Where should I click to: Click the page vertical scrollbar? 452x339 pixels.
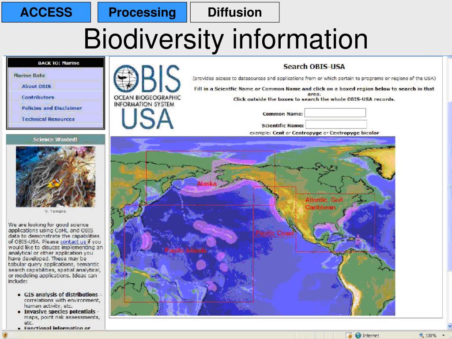[x=449, y=187]
